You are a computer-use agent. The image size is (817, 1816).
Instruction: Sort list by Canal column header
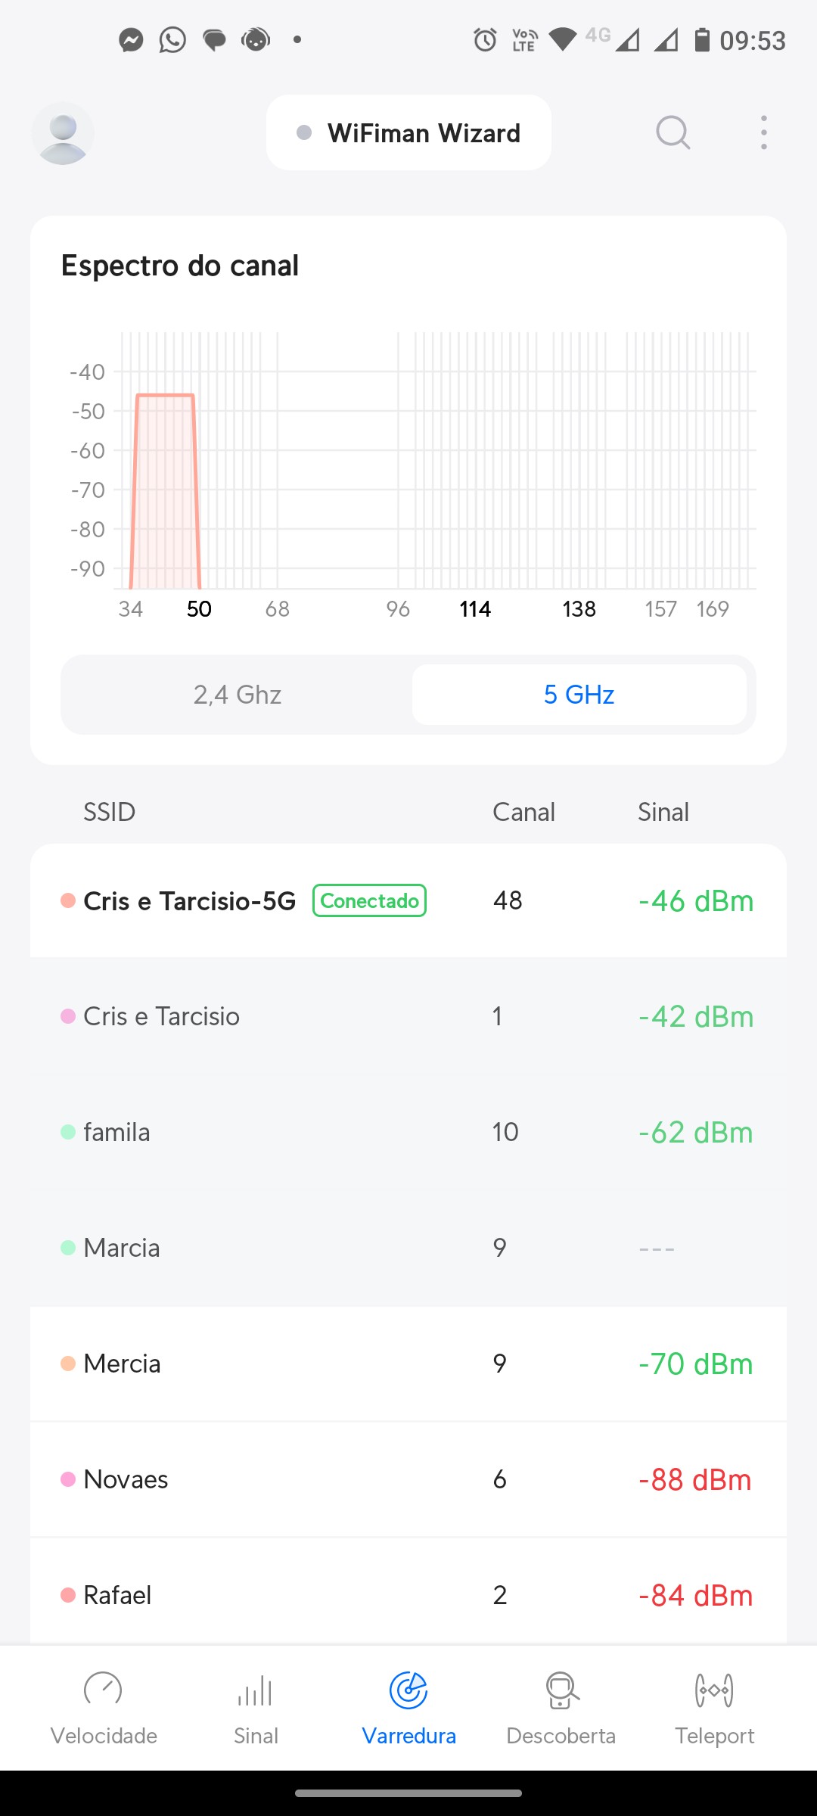point(523,812)
